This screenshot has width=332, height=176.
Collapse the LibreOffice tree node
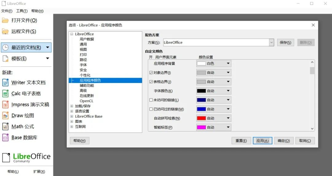pos(72,34)
